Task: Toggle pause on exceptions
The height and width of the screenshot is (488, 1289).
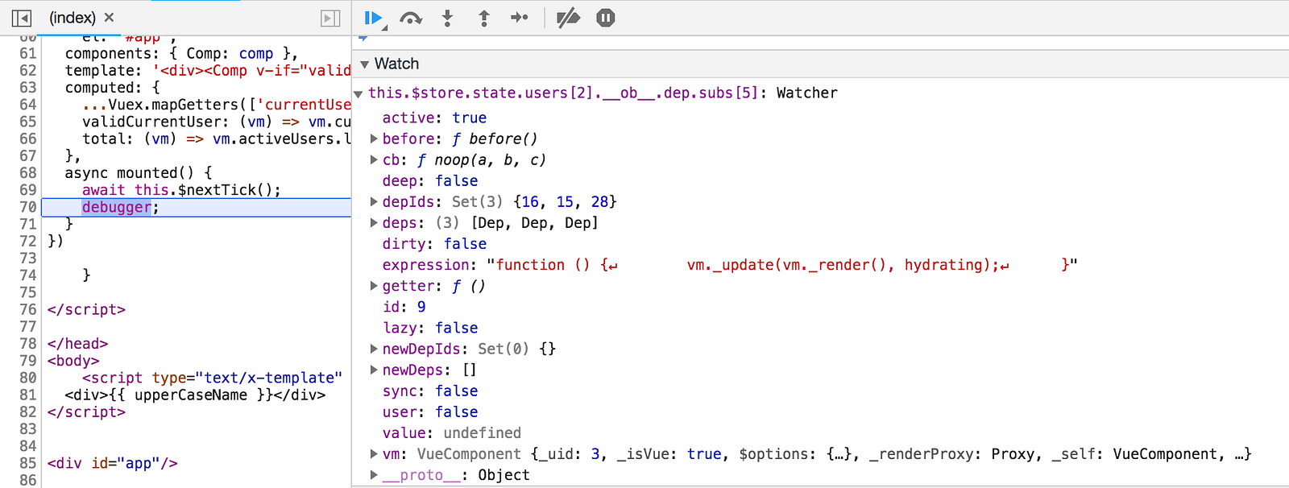Action: point(606,18)
